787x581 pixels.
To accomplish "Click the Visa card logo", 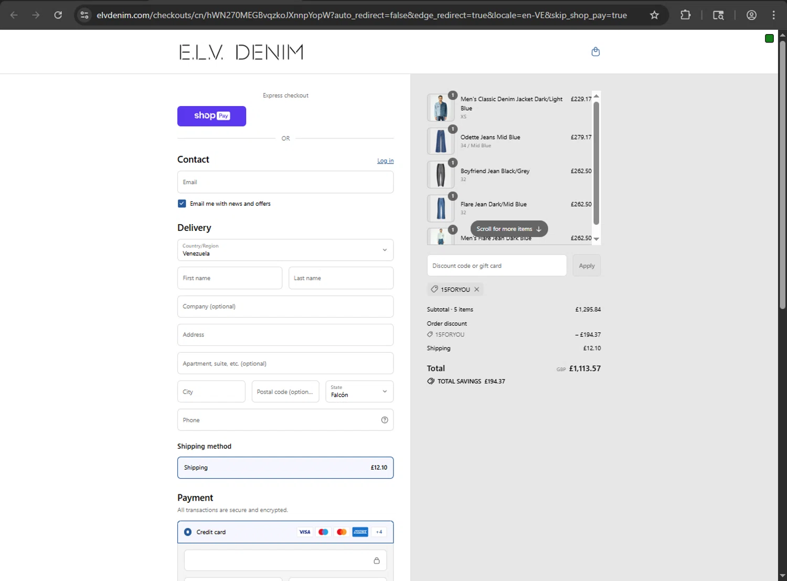I will pyautogui.click(x=305, y=532).
